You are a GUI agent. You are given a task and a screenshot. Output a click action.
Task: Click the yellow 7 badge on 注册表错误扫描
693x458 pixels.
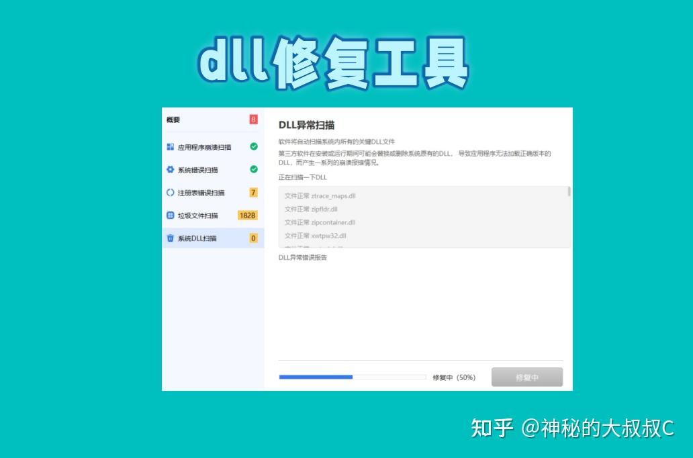tap(254, 193)
